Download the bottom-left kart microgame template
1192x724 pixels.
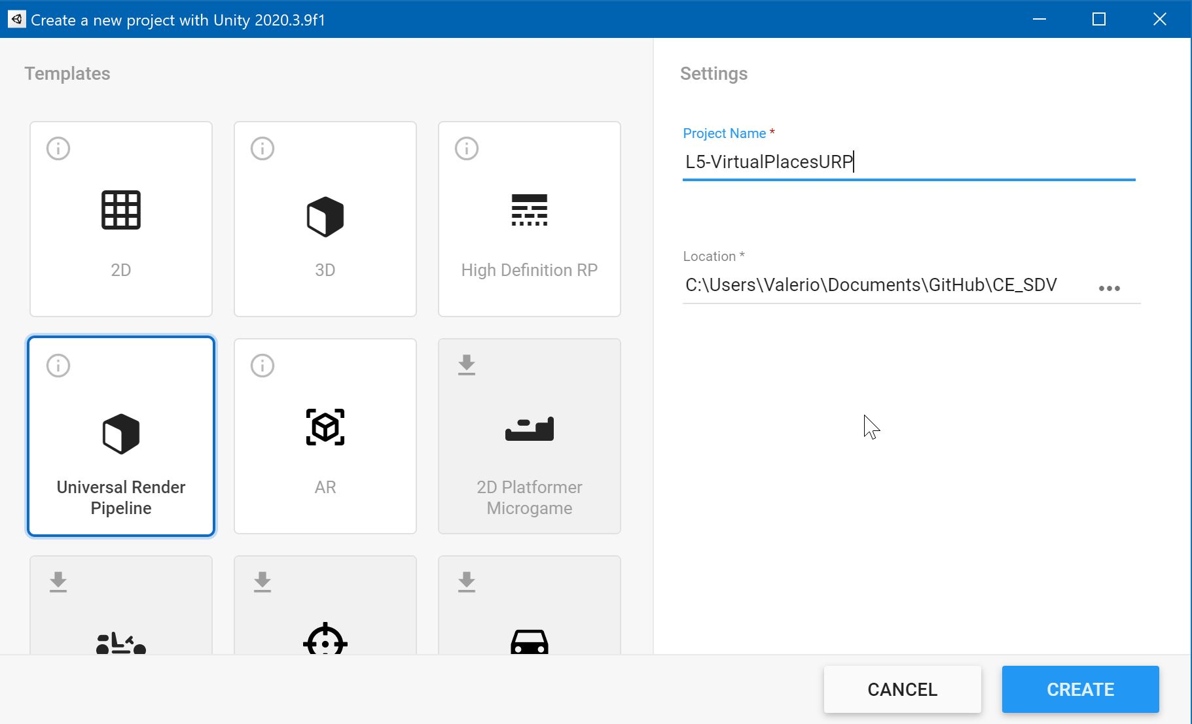pos(58,582)
